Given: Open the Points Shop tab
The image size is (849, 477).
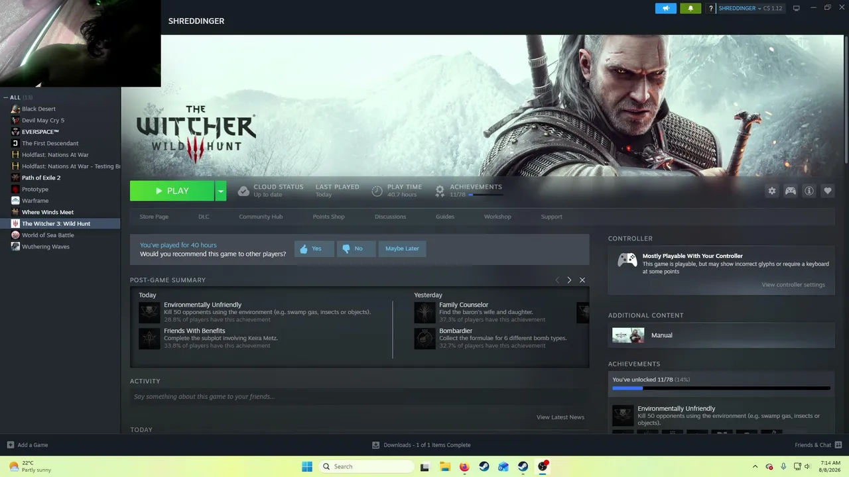Looking at the screenshot, I should pyautogui.click(x=329, y=217).
